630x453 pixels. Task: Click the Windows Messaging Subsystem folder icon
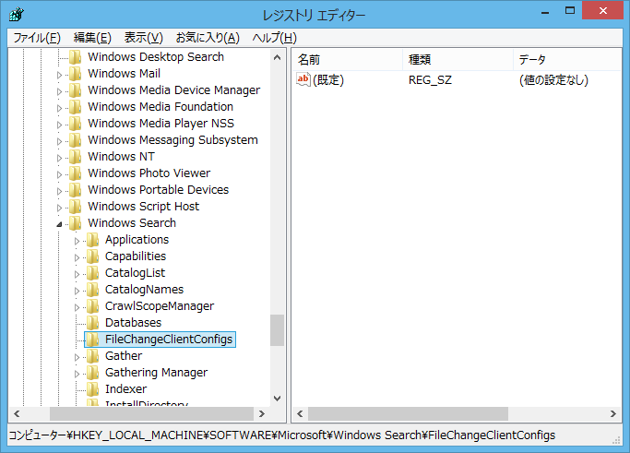click(75, 140)
